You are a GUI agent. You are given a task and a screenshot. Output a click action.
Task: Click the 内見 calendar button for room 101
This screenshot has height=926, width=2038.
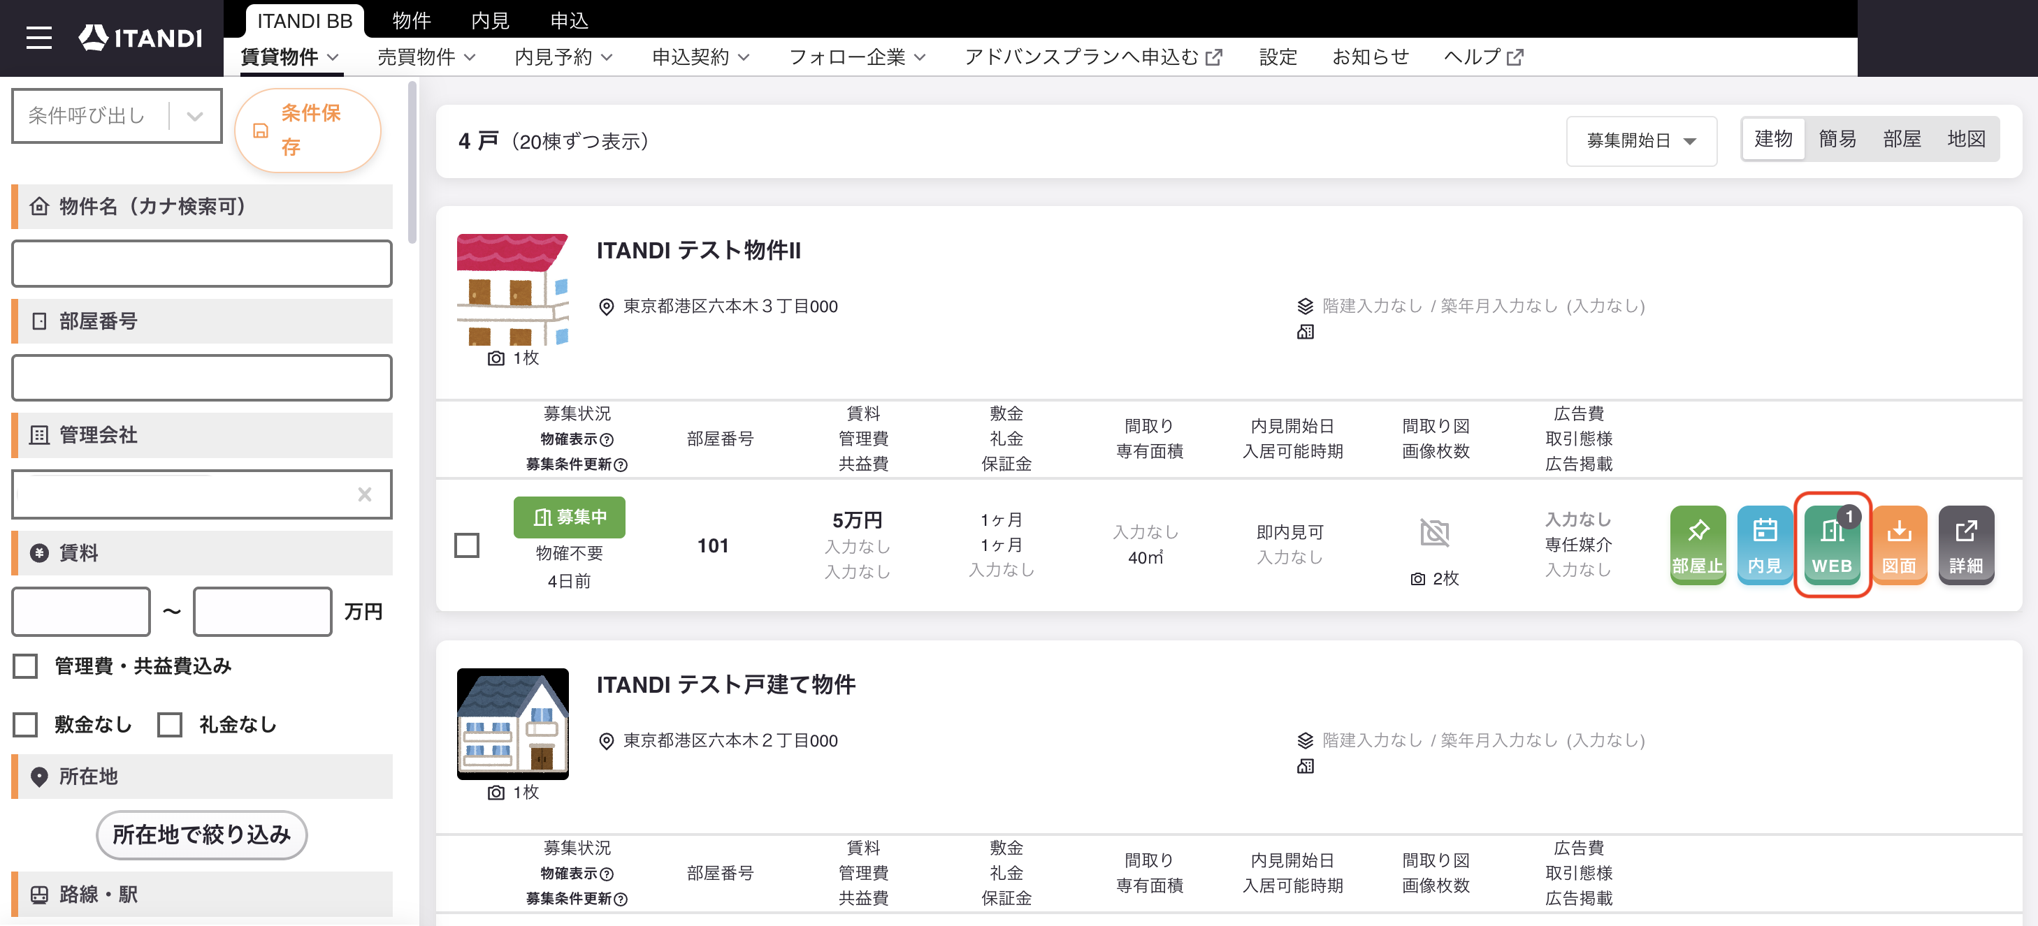point(1764,545)
